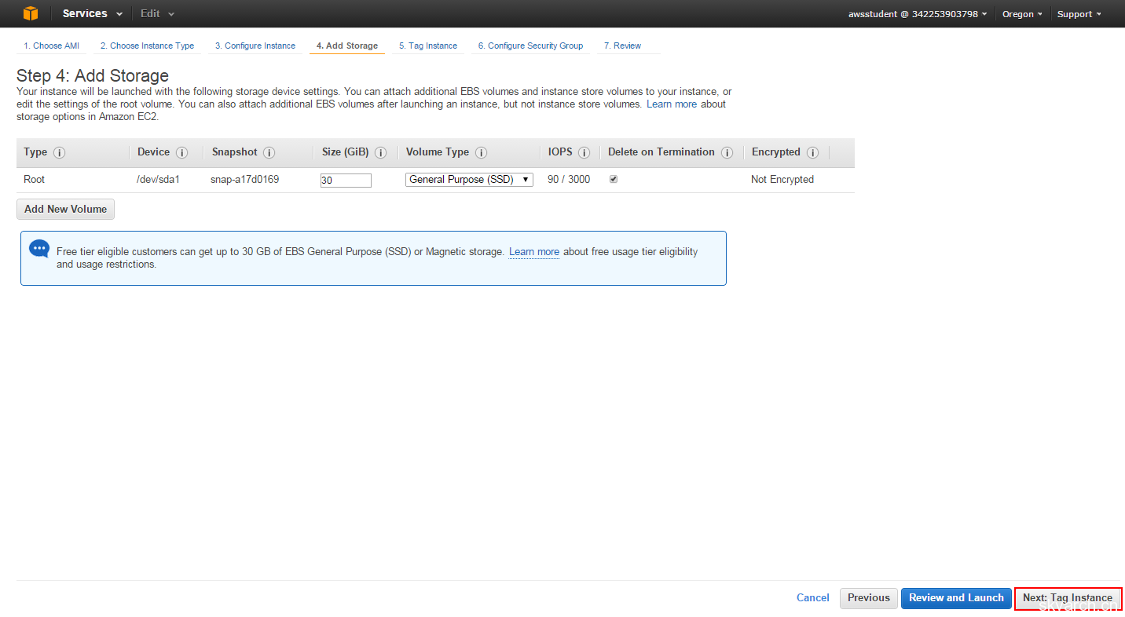Open the Volume Type dropdown
The width and height of the screenshot is (1125, 617).
click(469, 180)
